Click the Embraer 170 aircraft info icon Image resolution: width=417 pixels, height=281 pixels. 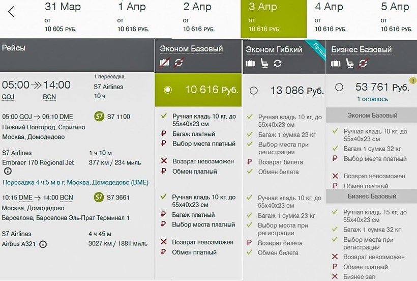click(x=8, y=172)
